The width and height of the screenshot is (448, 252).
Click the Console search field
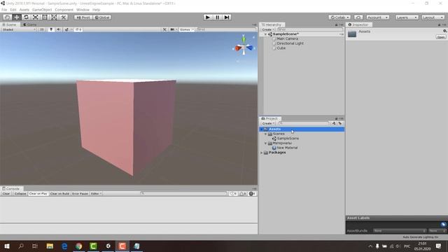(183, 194)
